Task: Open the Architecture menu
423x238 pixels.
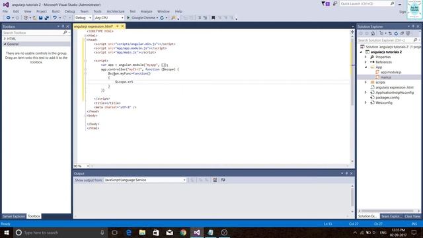Action: [116, 11]
